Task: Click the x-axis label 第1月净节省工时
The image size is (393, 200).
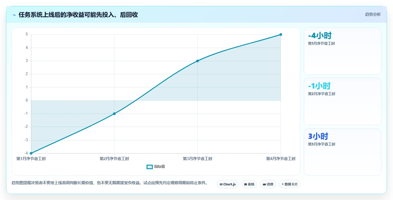Action: (31, 159)
